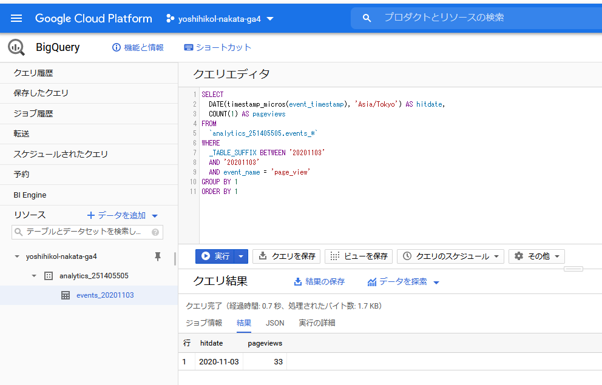Collapse the yoshihikol-nakata-ga4 project tree
Screen dimensions: 602x385
point(17,256)
